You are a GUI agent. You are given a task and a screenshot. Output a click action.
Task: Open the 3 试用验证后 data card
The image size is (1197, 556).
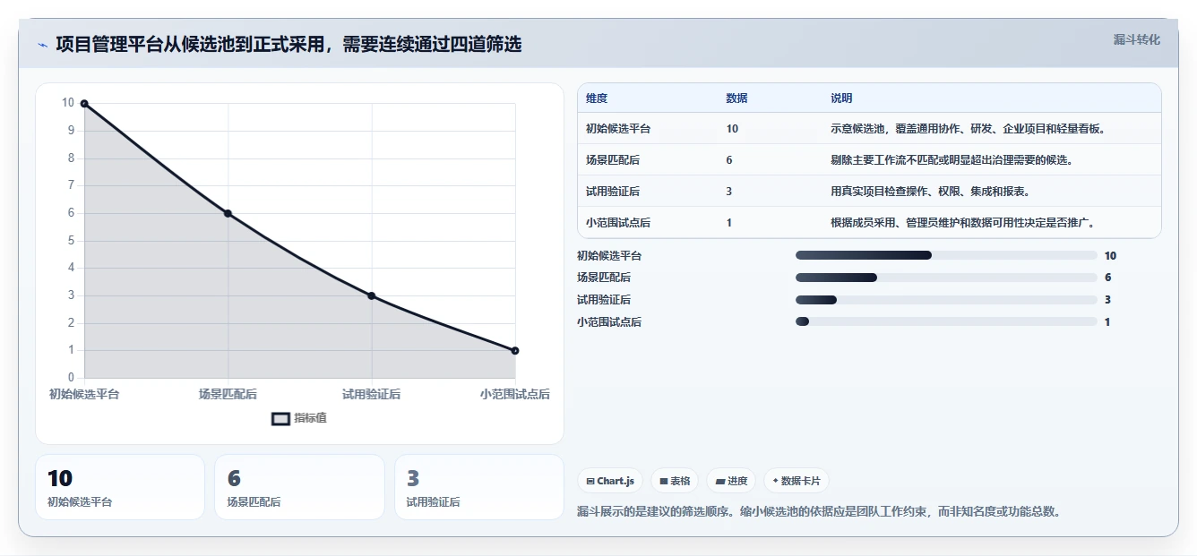(479, 487)
